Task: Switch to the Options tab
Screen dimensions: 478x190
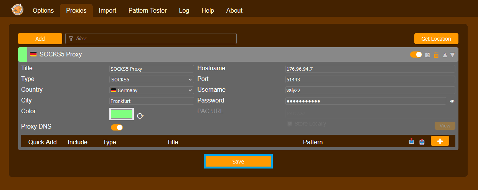Action: tap(43, 10)
